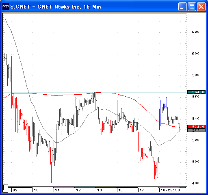Viewport: 208px width, 195px height.
Task: Click the teal horizontal line at 564.3
Action: coord(95,93)
